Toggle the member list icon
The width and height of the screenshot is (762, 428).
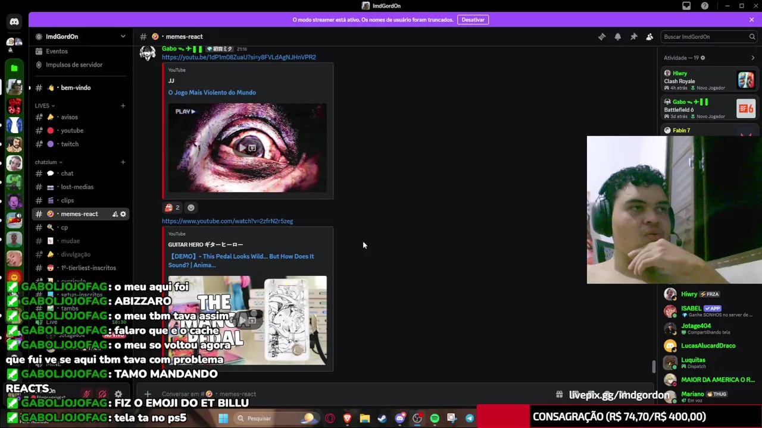[x=649, y=37]
